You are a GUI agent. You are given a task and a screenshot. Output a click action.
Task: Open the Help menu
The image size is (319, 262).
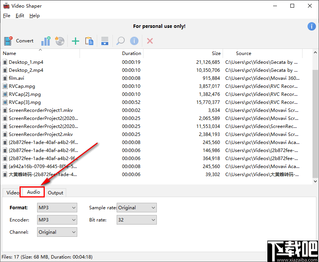pyautogui.click(x=34, y=16)
